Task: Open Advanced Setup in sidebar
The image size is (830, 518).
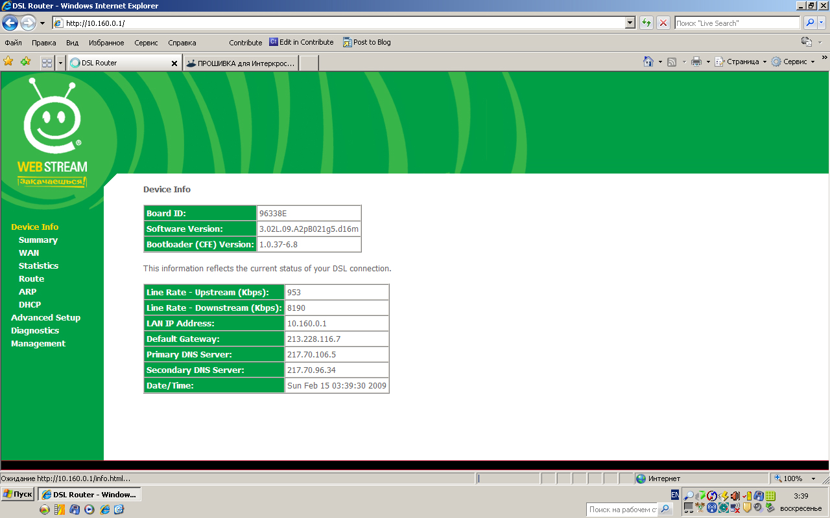Action: pyautogui.click(x=45, y=318)
